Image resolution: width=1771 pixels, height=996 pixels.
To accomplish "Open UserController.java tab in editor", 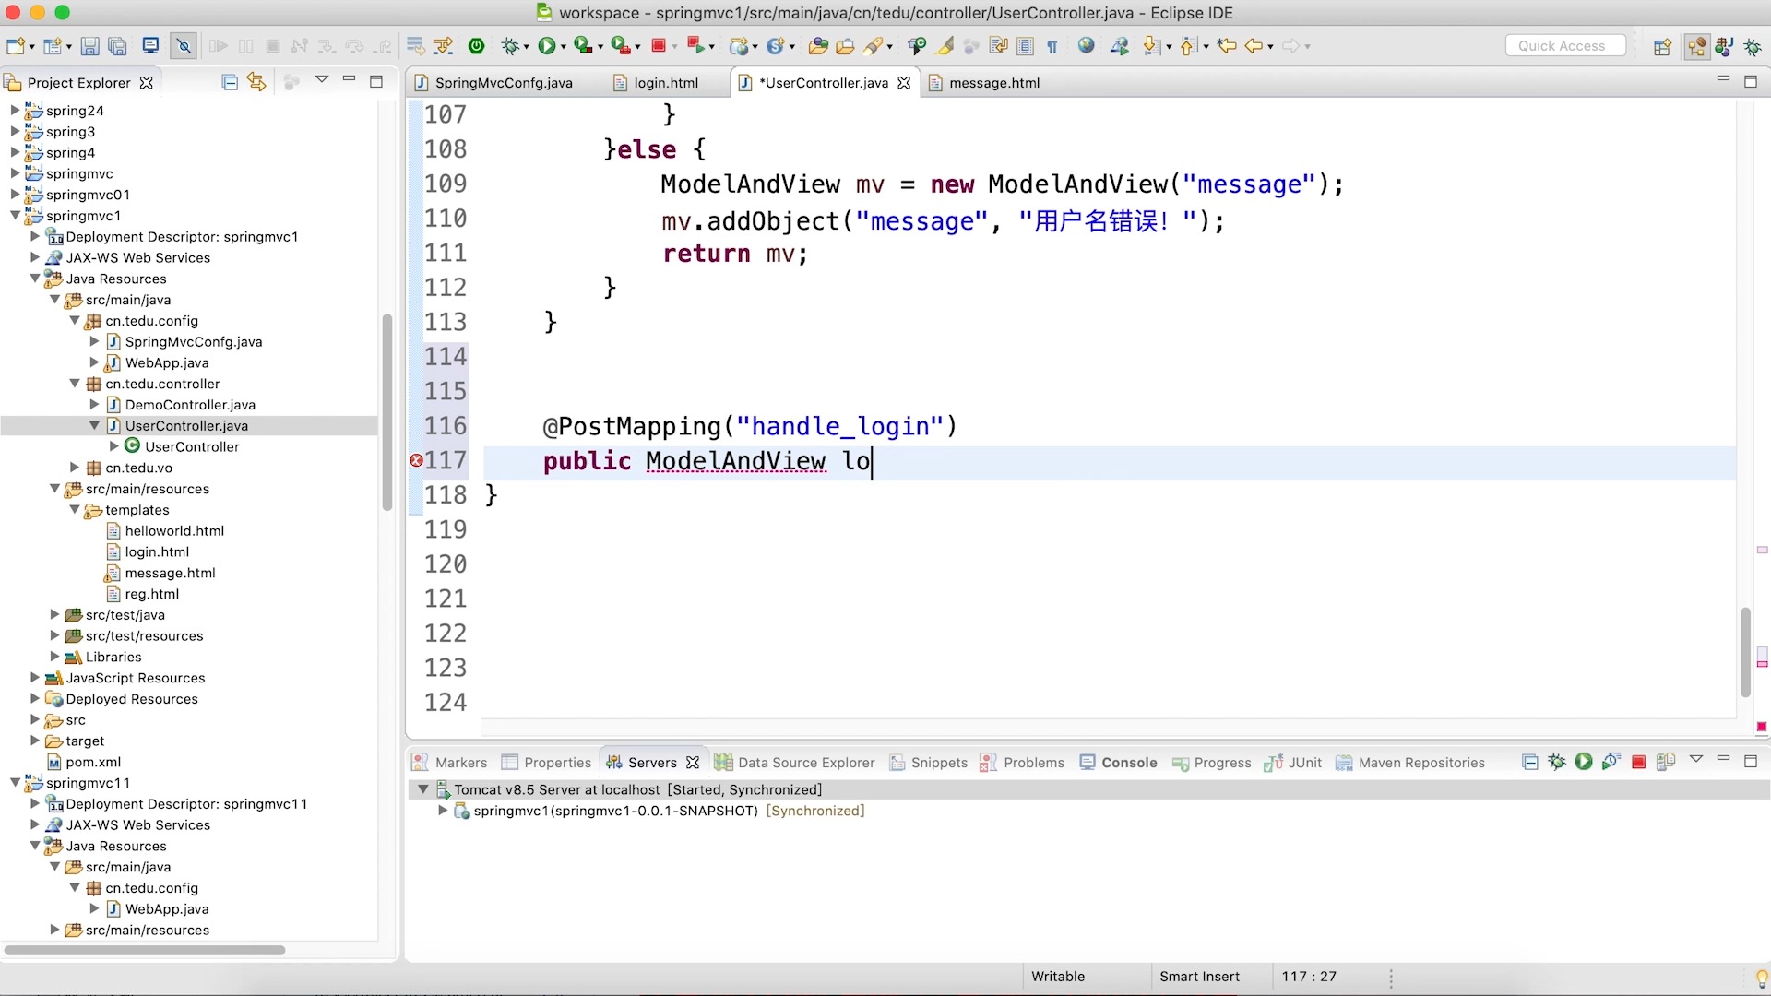I will [821, 83].
